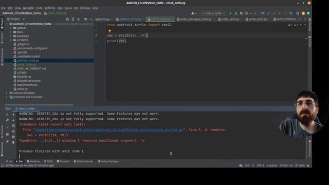Collapse all in Project panel toolbar
The image size is (329, 185).
[78, 19]
